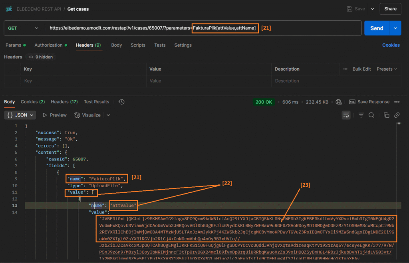Open the response Cookies (2) tab

(33, 102)
